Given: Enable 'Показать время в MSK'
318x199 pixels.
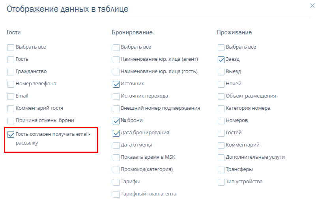Looking at the screenshot, I should click(x=116, y=158).
